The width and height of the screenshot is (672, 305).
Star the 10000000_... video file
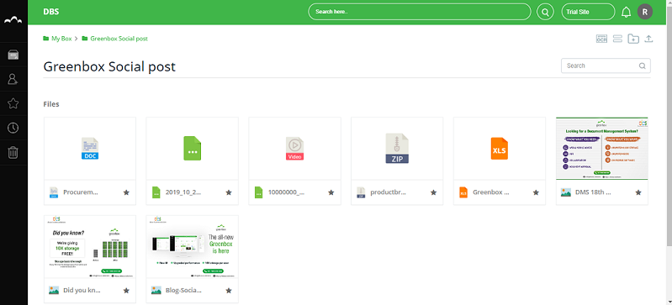pyautogui.click(x=331, y=192)
